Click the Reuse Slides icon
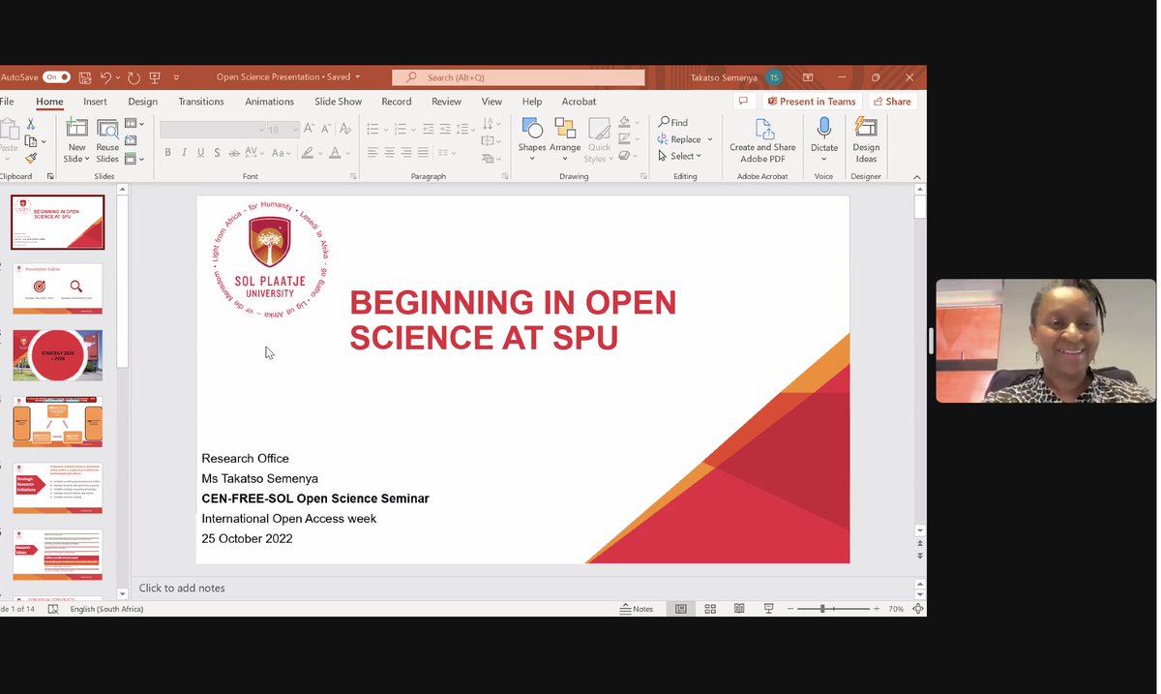Viewport: 1161px width, 694px height. [107, 140]
